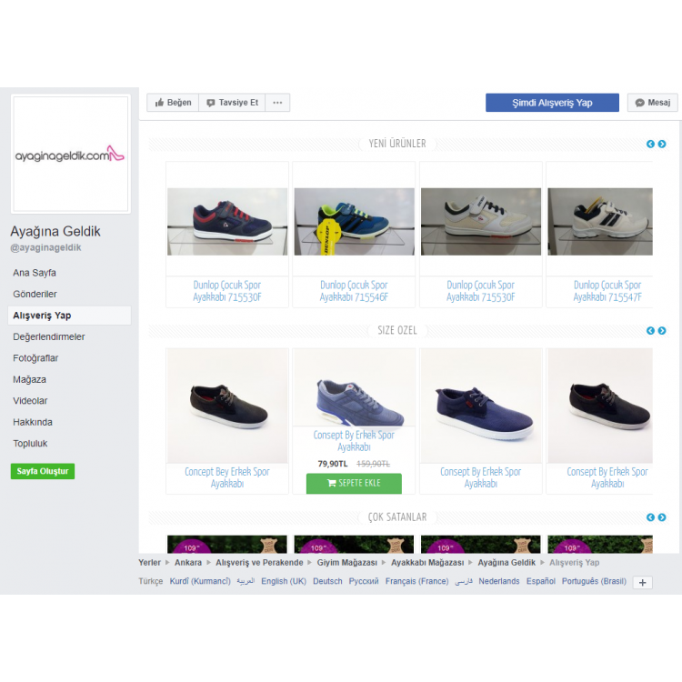Switch language to Nederlands
Viewport: 682px width, 682px height.
pyautogui.click(x=499, y=581)
